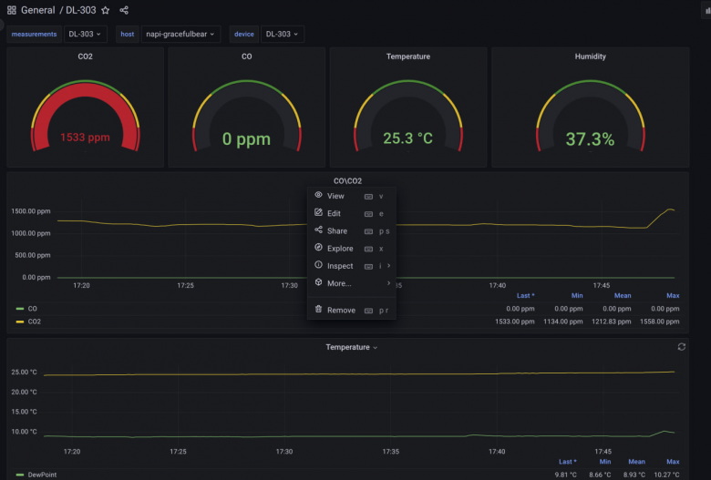Click the 1558.00 ppm CO2 max value
This screenshot has width=711, height=480.
[x=660, y=322]
